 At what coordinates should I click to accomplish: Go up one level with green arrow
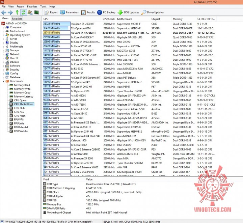pos(17,12)
